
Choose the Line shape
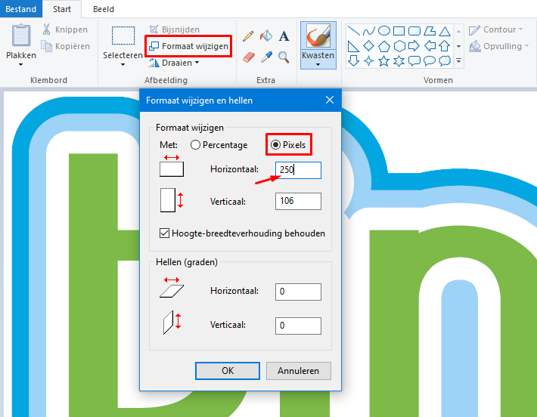[x=354, y=31]
